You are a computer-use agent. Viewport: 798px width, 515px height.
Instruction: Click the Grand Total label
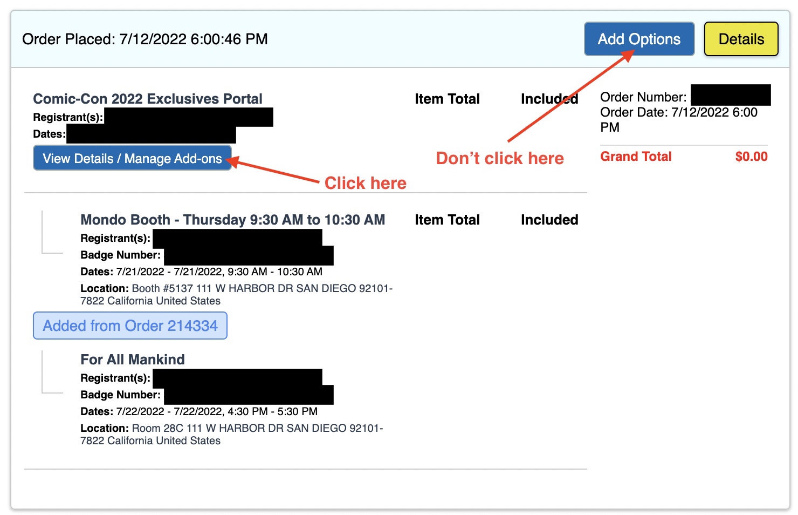(x=636, y=157)
